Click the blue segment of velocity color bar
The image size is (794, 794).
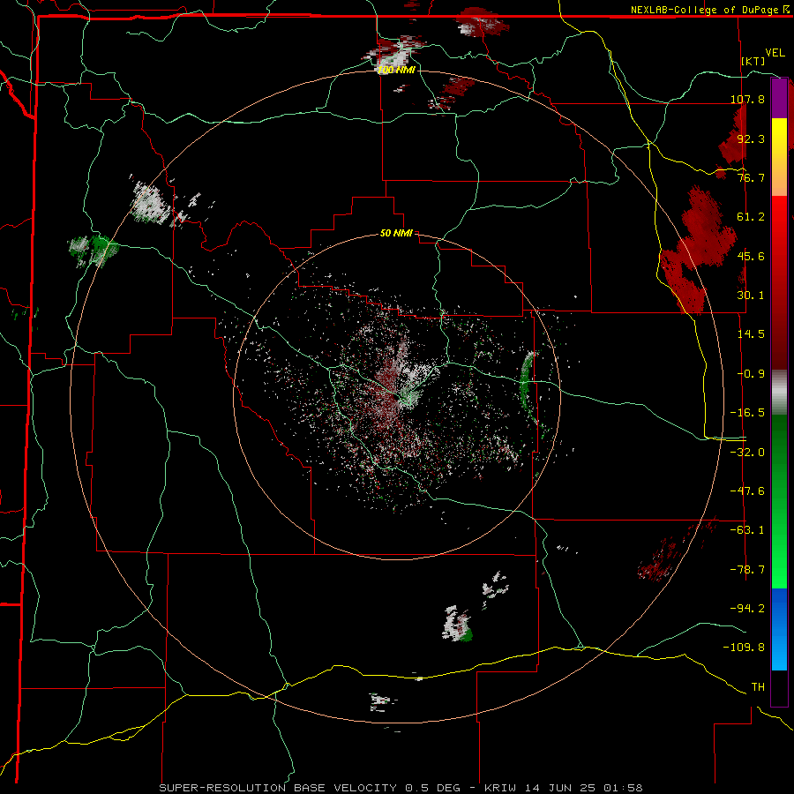point(779,629)
